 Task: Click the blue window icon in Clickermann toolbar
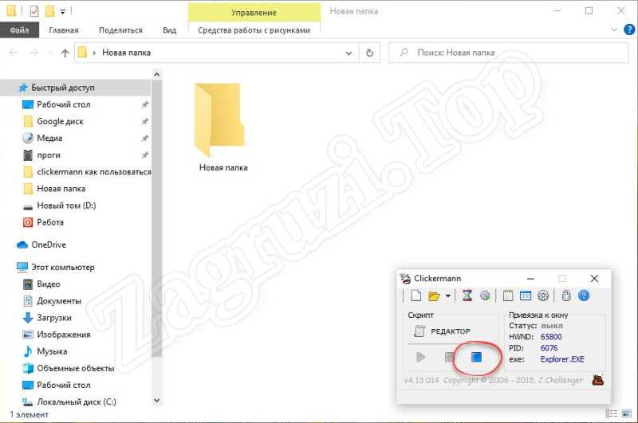526,296
